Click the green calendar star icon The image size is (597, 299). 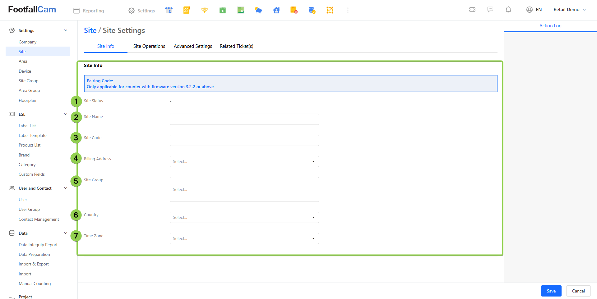click(222, 10)
